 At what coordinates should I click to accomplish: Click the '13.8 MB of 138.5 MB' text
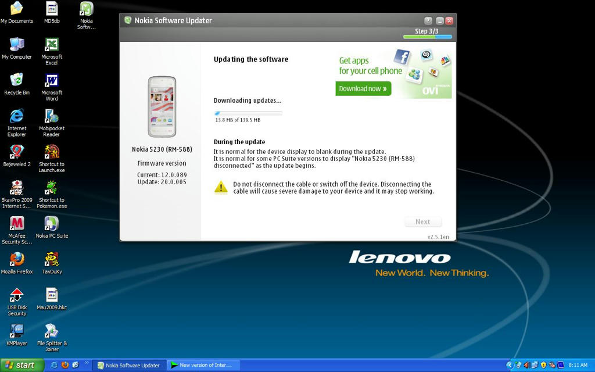238,120
